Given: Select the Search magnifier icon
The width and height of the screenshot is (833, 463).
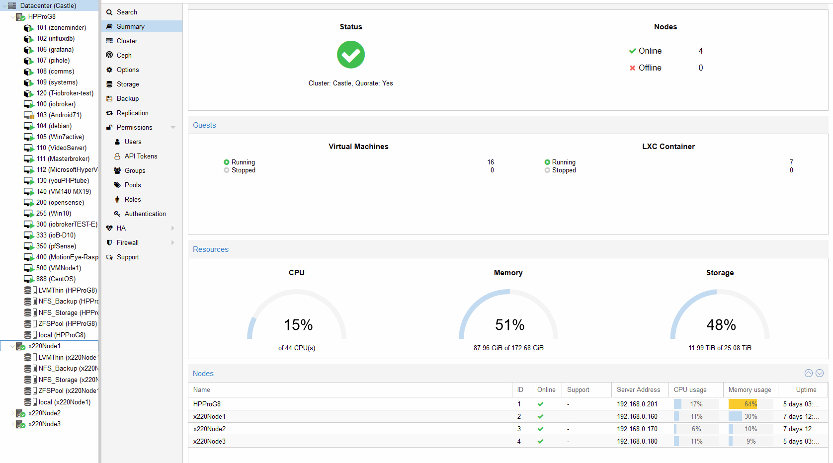Looking at the screenshot, I should coord(110,12).
